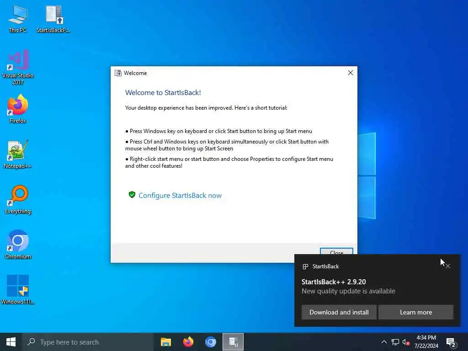
Task: Click the Welcome dialog title bar icon
Action: [x=118, y=73]
